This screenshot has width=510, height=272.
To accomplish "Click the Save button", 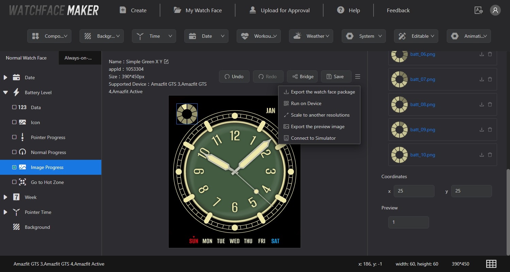I will click(336, 76).
